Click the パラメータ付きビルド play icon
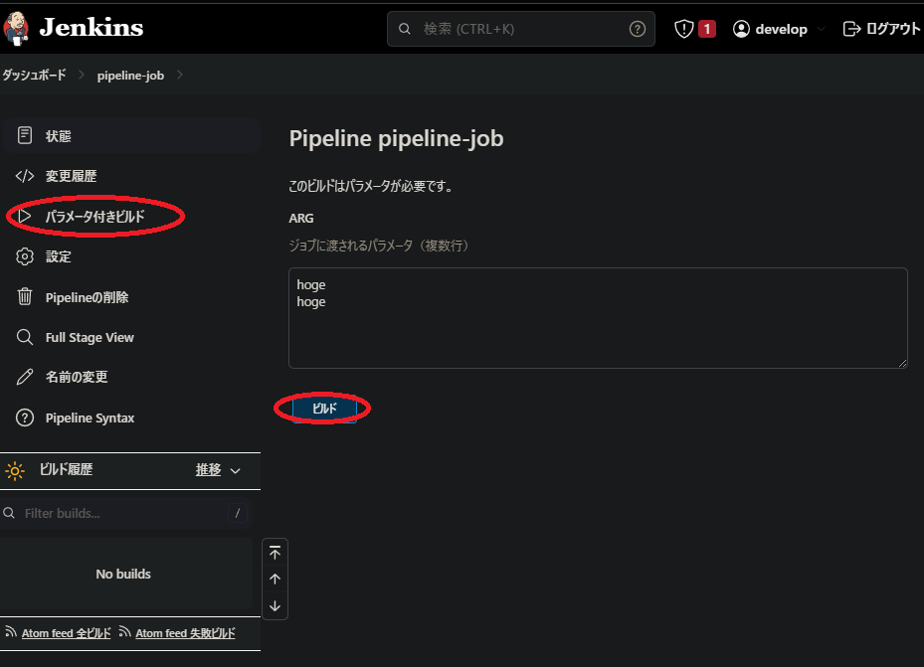 pos(22,216)
